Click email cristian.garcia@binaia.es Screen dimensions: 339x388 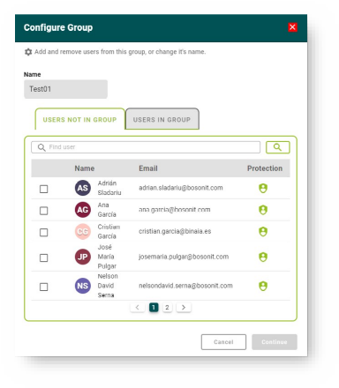[x=175, y=231]
